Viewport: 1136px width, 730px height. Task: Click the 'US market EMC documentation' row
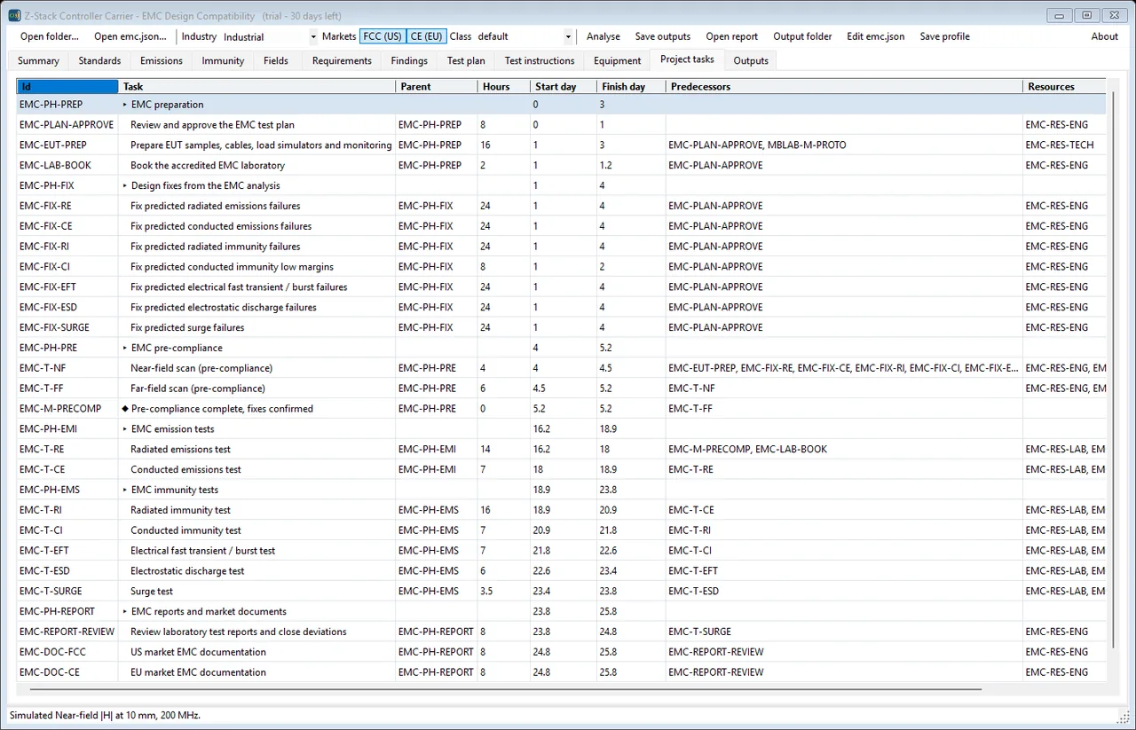pyautogui.click(x=562, y=652)
